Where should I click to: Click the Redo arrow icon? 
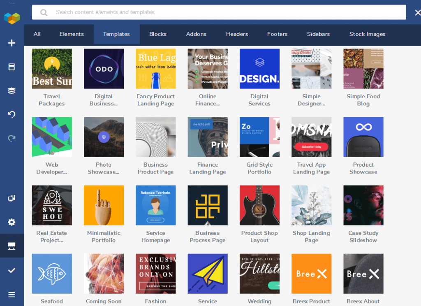[x=12, y=139]
